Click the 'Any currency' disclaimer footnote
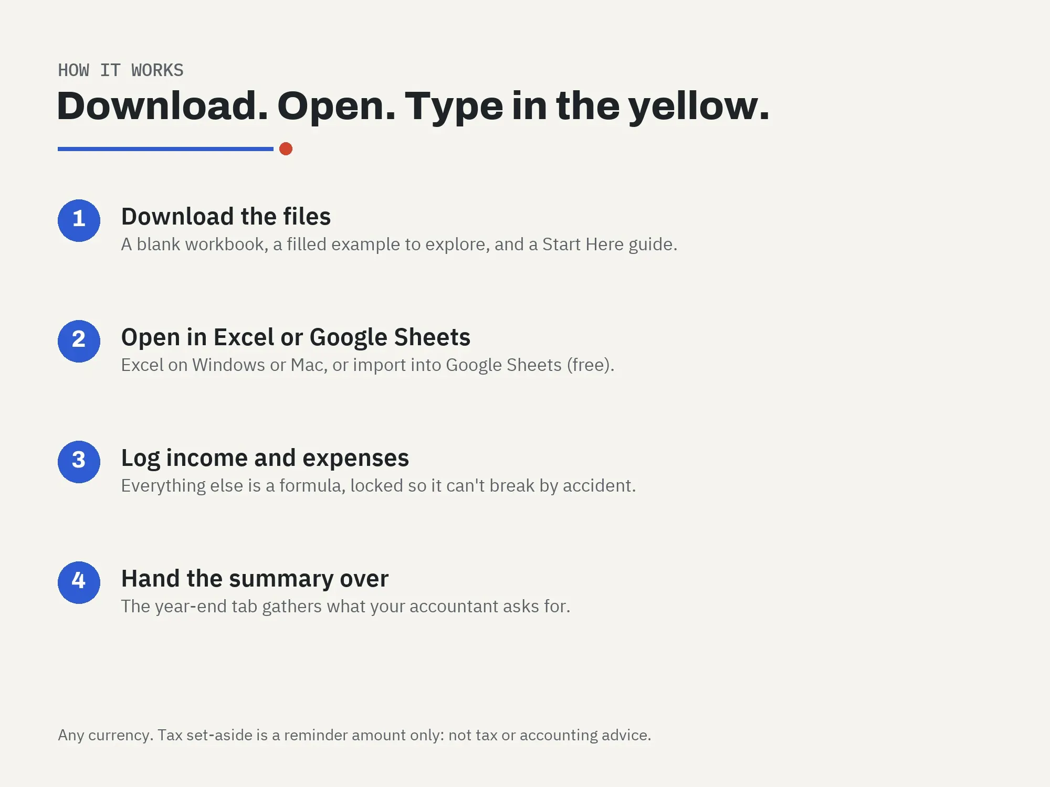1050x787 pixels. [354, 735]
